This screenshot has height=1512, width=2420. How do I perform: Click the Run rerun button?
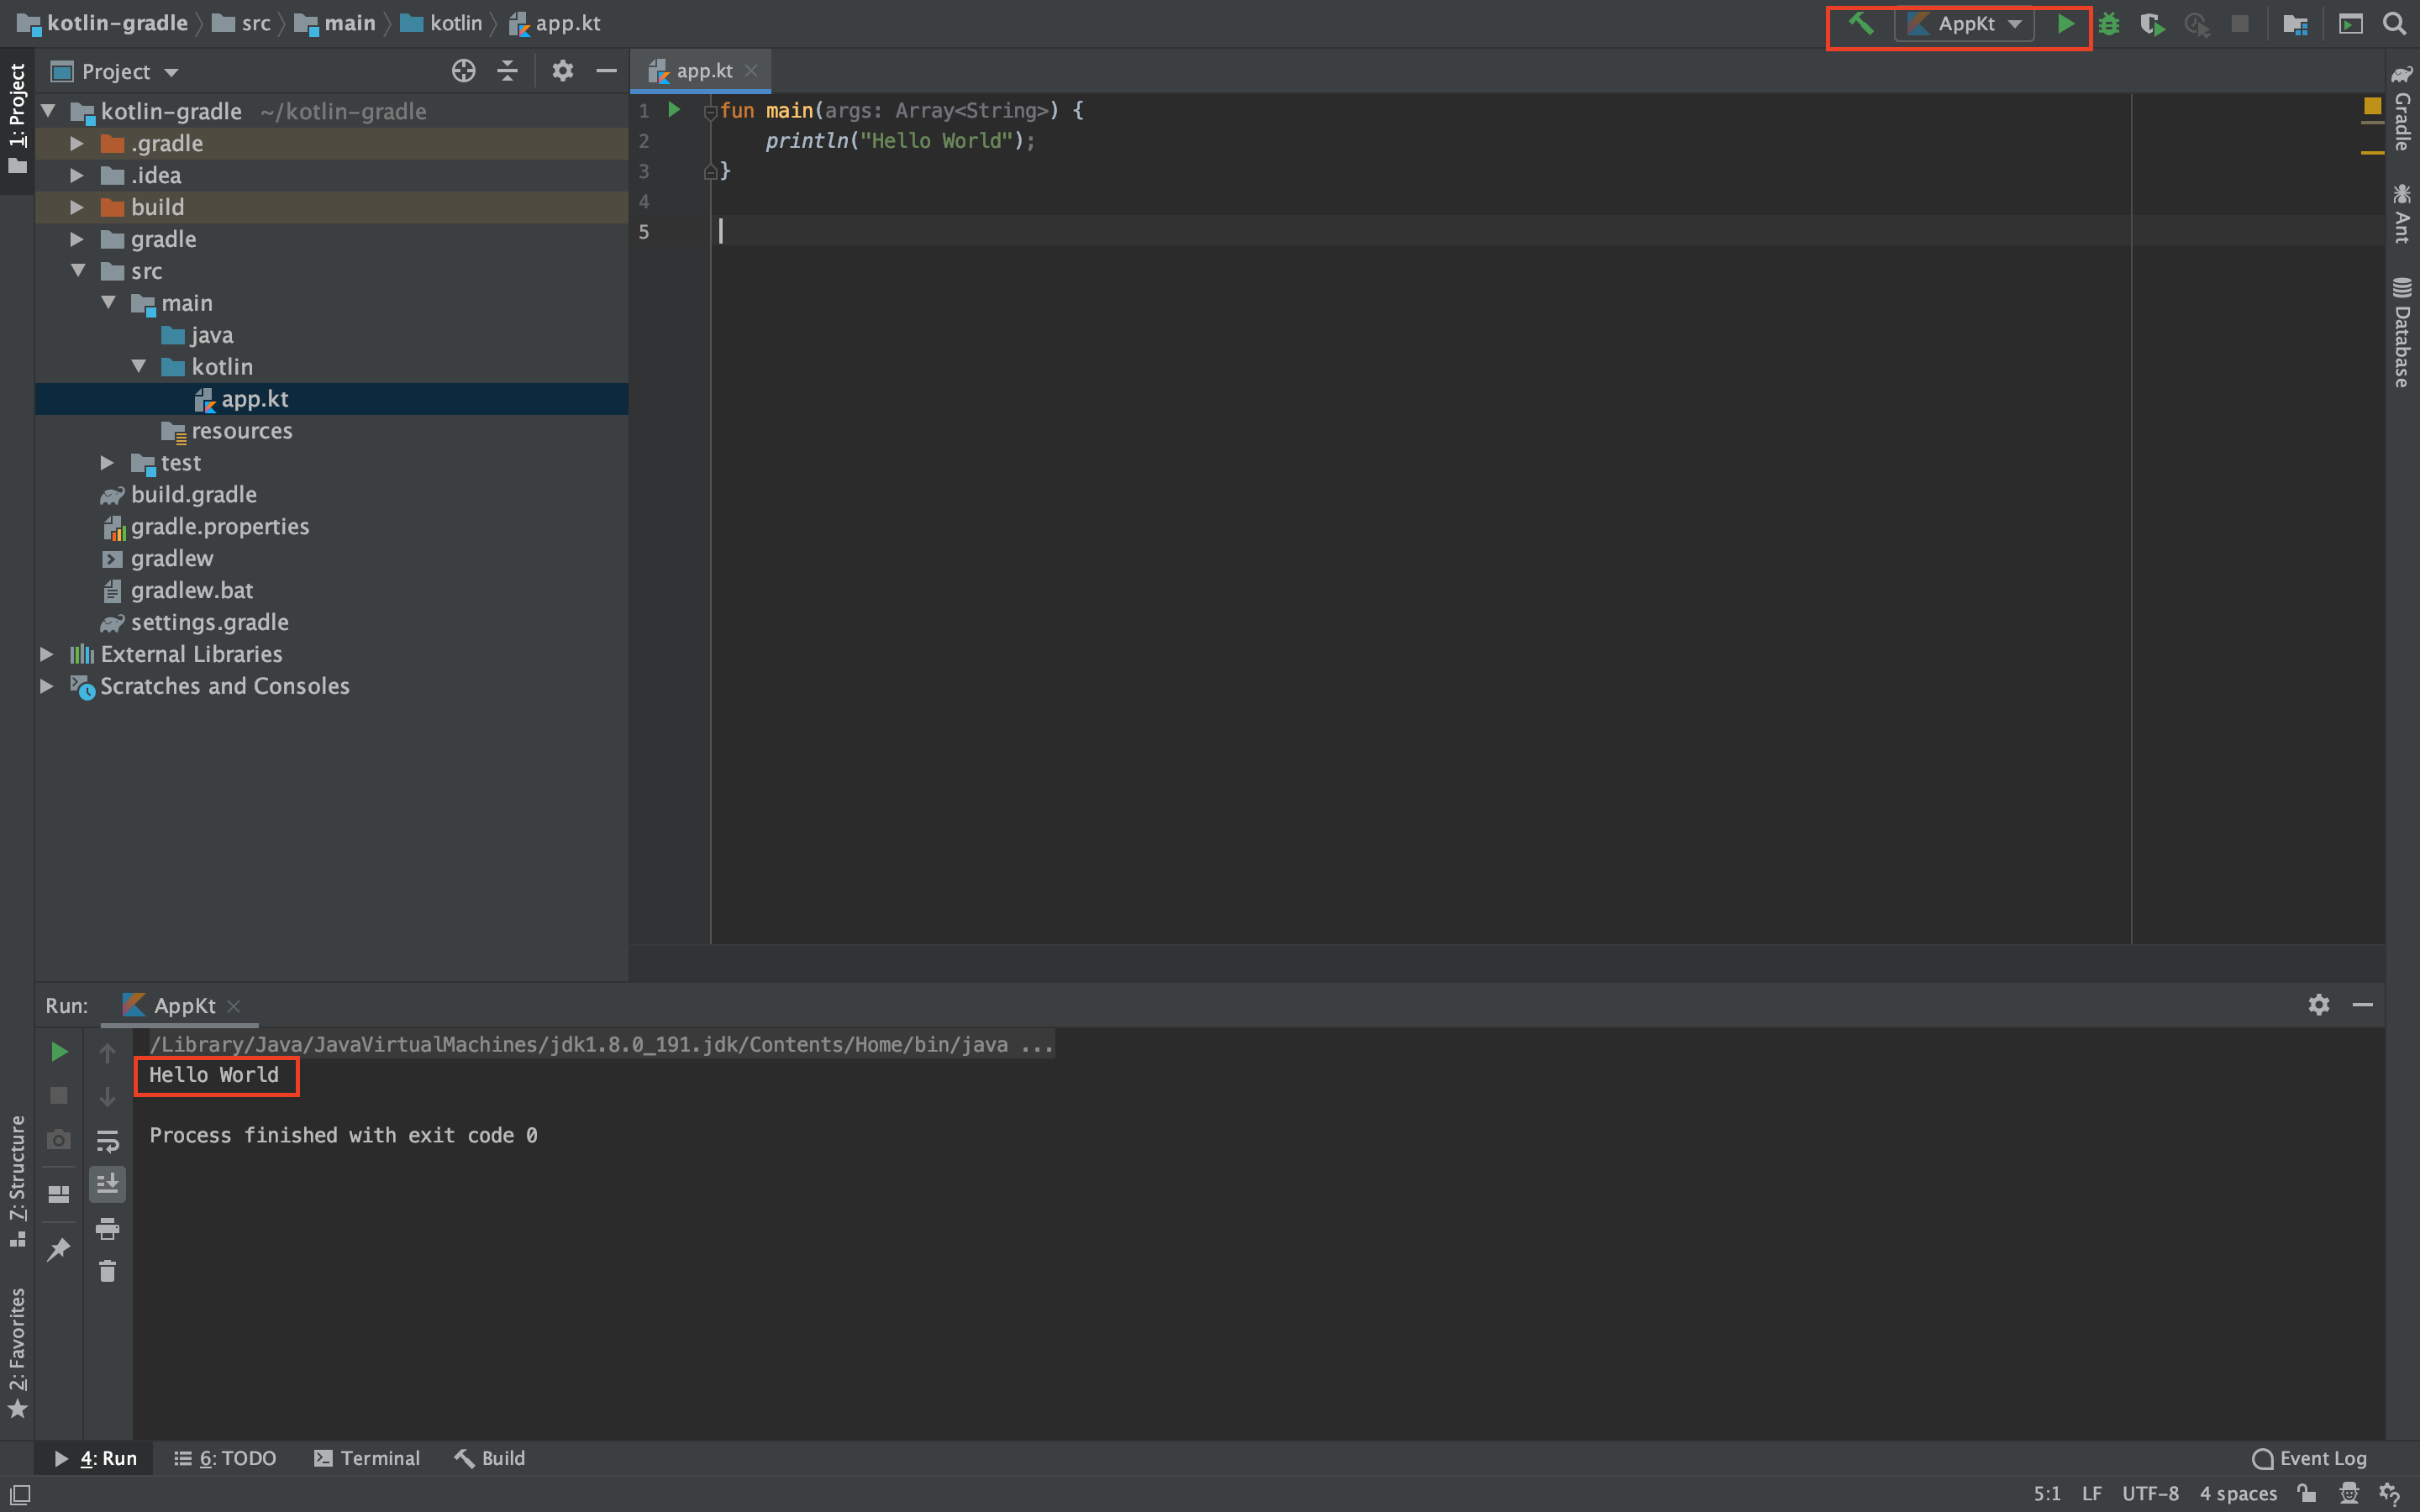[57, 1048]
